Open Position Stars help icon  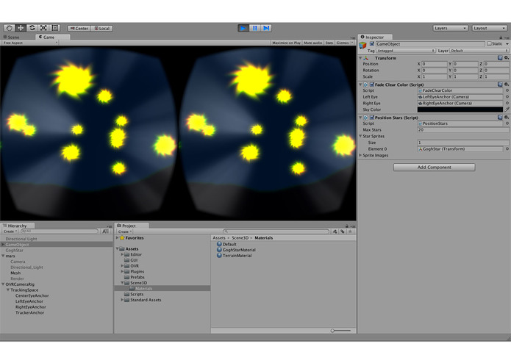tap(500, 117)
